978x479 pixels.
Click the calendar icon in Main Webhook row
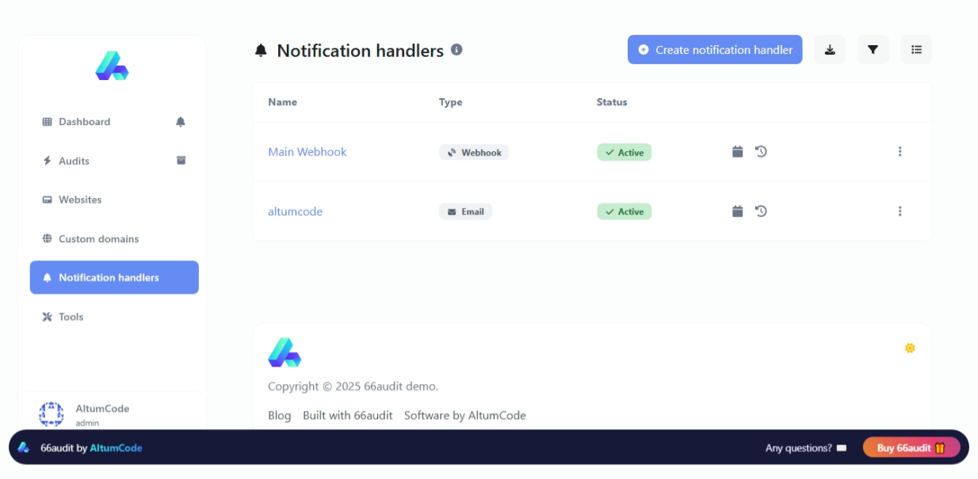coord(737,151)
